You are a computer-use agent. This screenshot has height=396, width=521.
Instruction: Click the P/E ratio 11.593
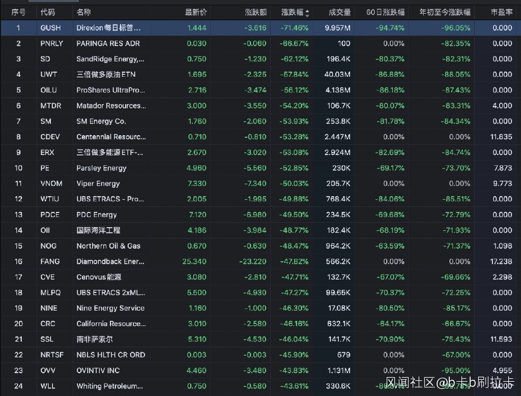(501, 339)
